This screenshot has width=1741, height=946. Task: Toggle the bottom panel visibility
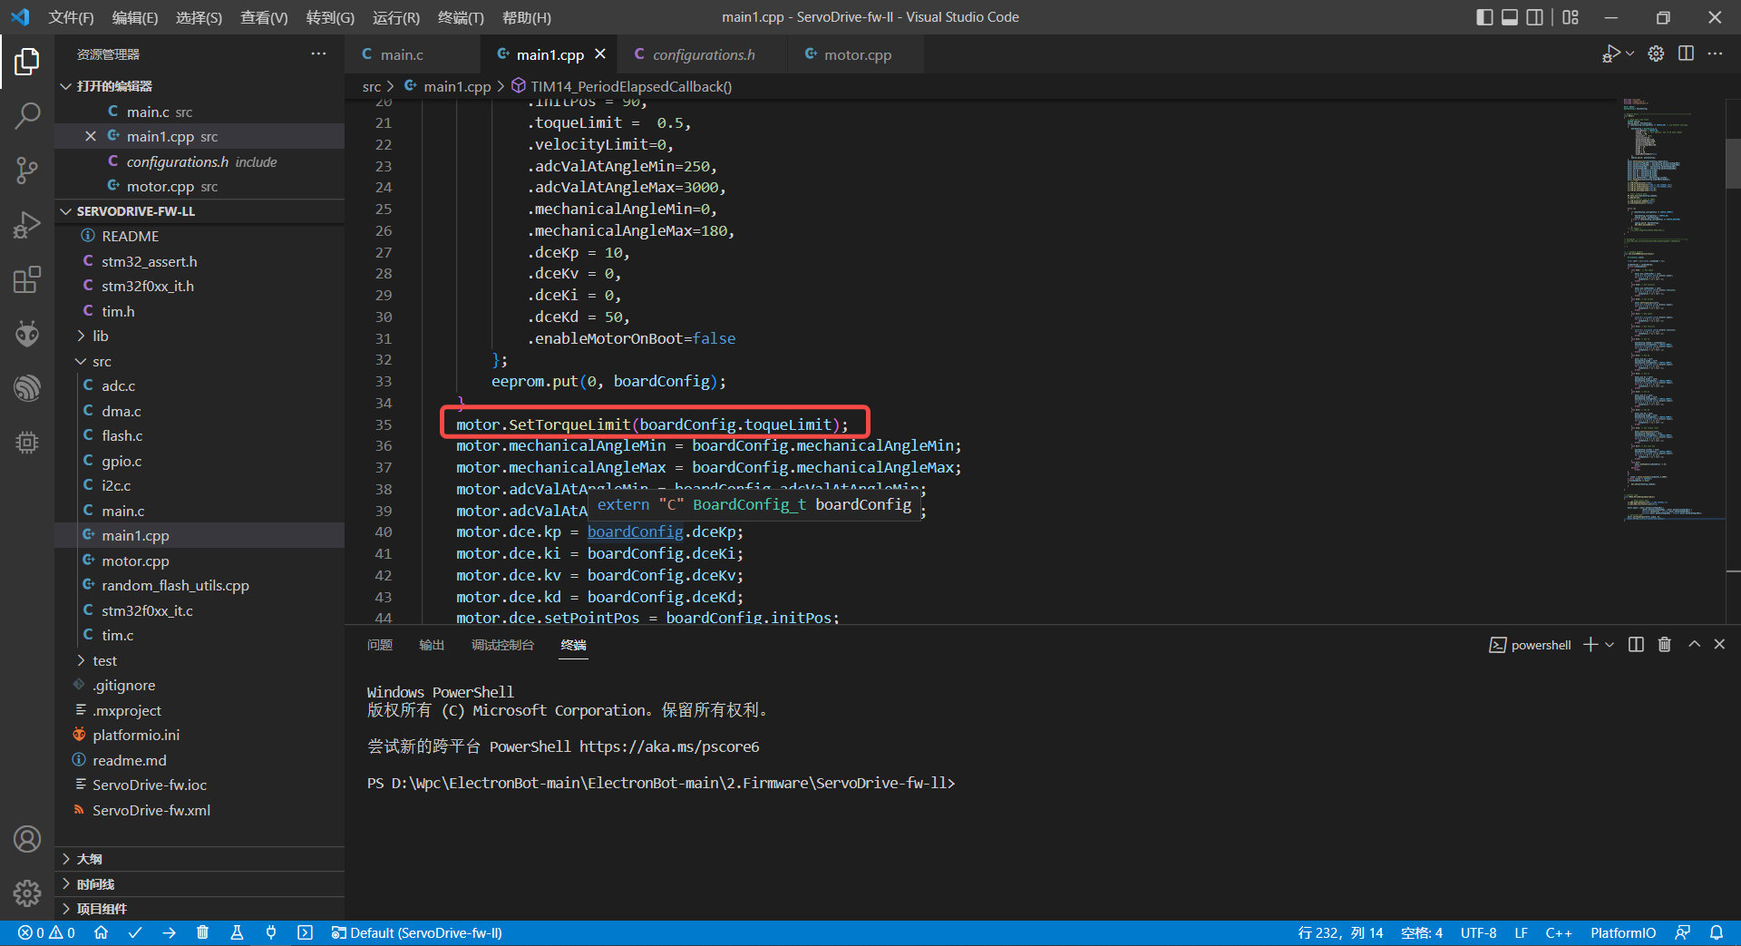tap(1510, 17)
